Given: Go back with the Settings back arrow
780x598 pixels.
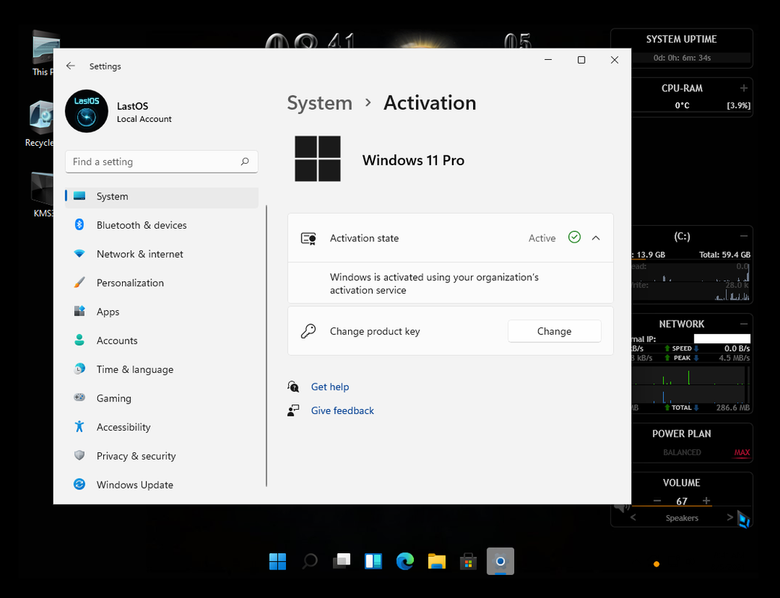Looking at the screenshot, I should [70, 66].
